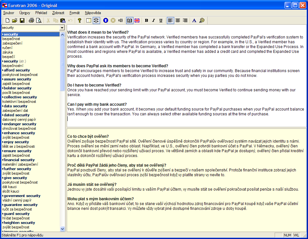Toggle the stacked window split layout icon
This screenshot has width=308, height=239.
96,21
